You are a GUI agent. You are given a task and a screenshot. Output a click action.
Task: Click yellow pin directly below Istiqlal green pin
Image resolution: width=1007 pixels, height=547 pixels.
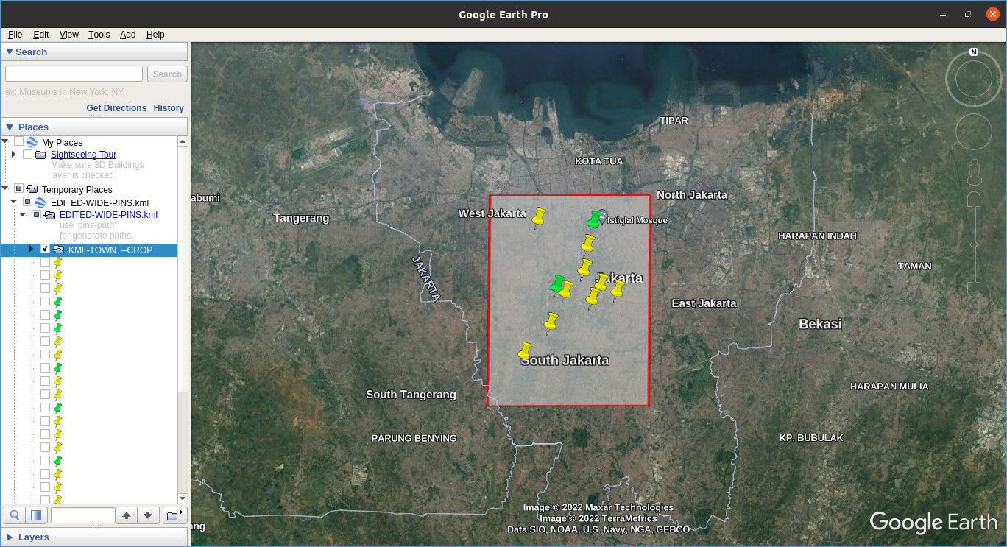pos(587,243)
